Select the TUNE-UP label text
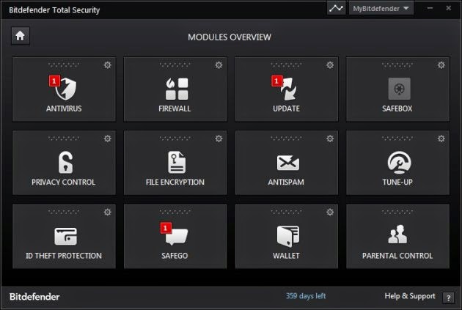This screenshot has width=462, height=310. [x=397, y=182]
